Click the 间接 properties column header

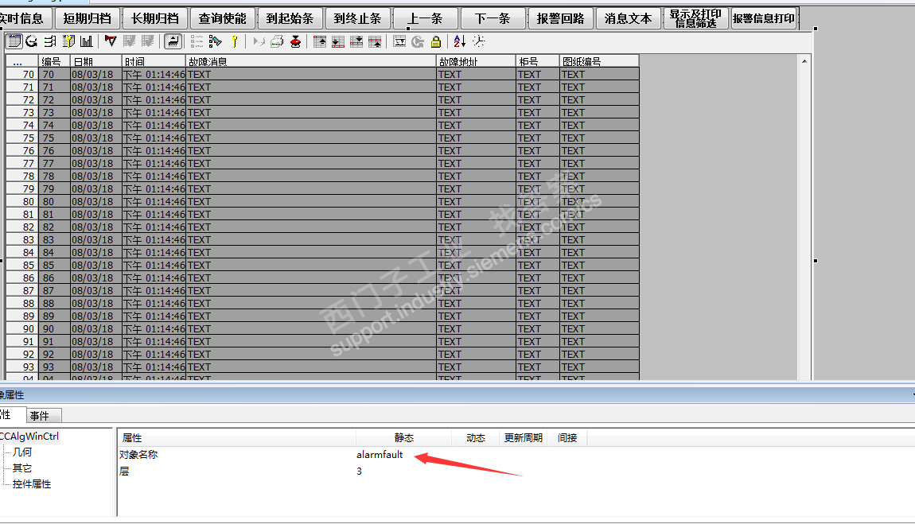pos(567,438)
